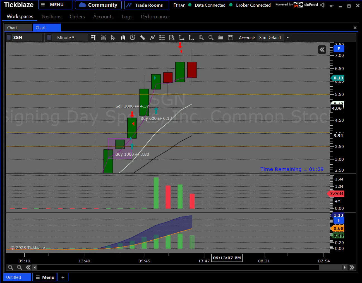Select the Untitled workspace tab

17,277
